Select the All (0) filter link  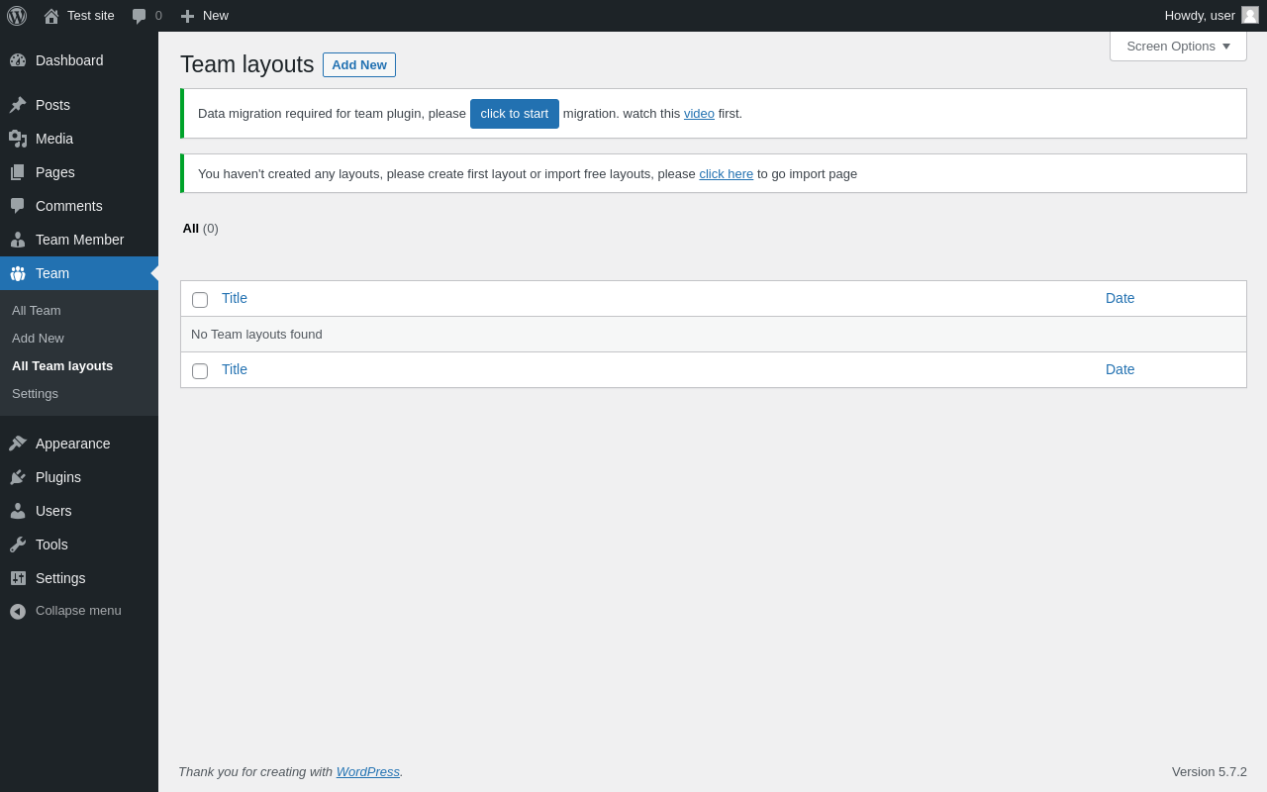pos(201,229)
